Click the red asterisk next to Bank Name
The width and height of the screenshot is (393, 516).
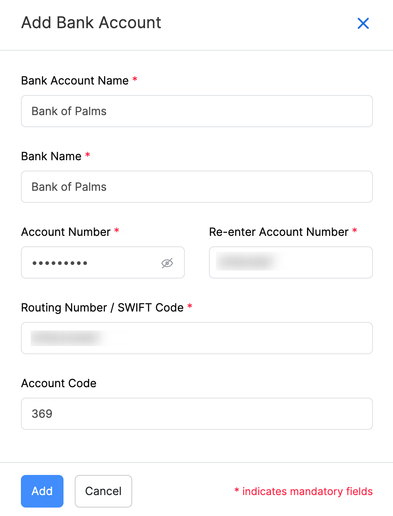(88, 155)
